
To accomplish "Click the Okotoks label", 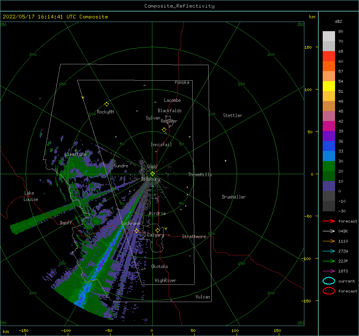I will click(160, 266).
